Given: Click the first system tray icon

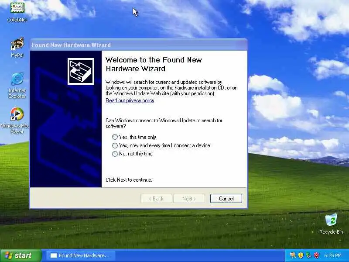Looking at the screenshot, I should 293,255.
